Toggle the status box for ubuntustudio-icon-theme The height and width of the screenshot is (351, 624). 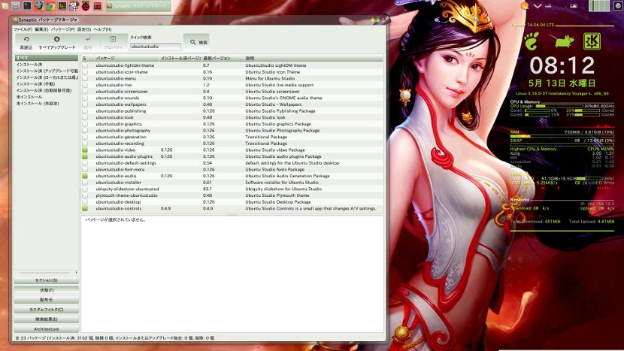(x=85, y=72)
